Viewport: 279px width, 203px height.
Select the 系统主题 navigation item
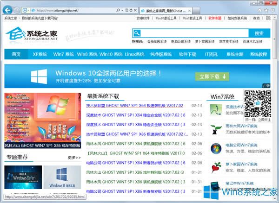click(x=235, y=54)
